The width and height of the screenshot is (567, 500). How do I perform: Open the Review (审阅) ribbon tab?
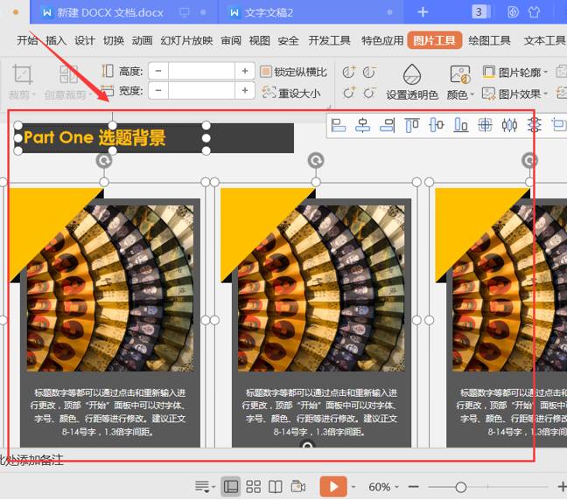coord(231,40)
